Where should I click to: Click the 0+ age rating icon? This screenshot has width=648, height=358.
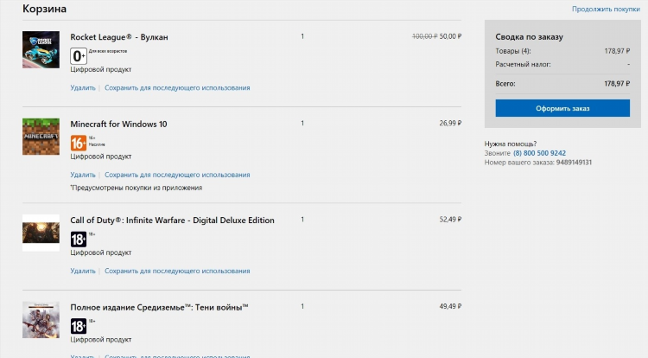coord(79,56)
